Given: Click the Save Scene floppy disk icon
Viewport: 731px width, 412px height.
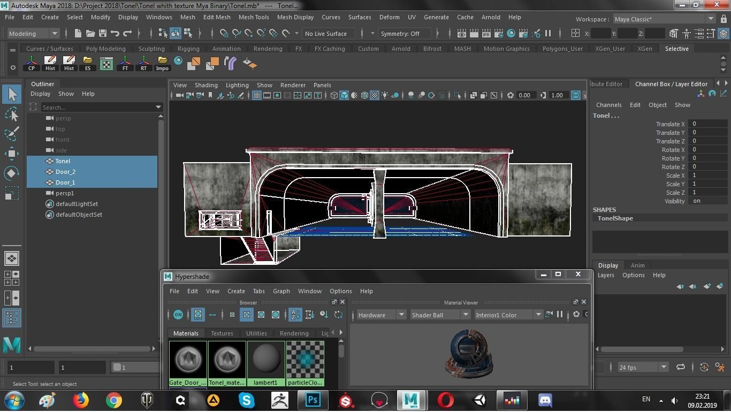Looking at the screenshot, I should [x=103, y=34].
